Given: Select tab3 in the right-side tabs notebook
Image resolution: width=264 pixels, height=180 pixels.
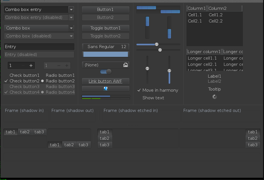Looking at the screenshot, I should click(252, 145).
